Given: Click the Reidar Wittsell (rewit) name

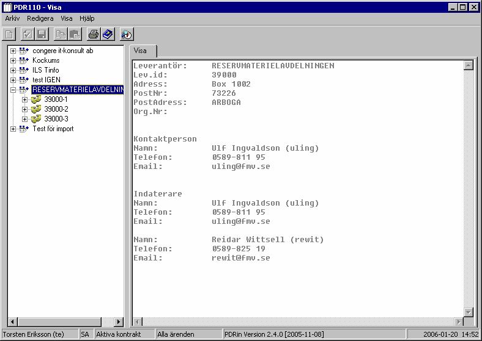Looking at the screenshot, I should point(268,240).
